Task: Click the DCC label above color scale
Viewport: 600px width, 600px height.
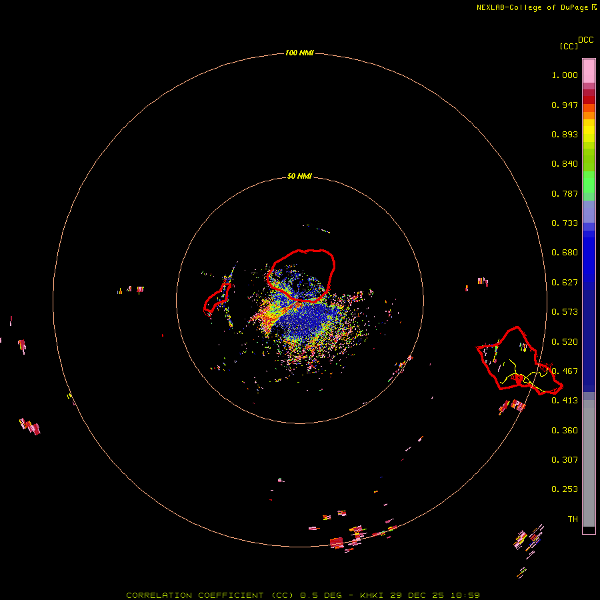Action: [585, 40]
